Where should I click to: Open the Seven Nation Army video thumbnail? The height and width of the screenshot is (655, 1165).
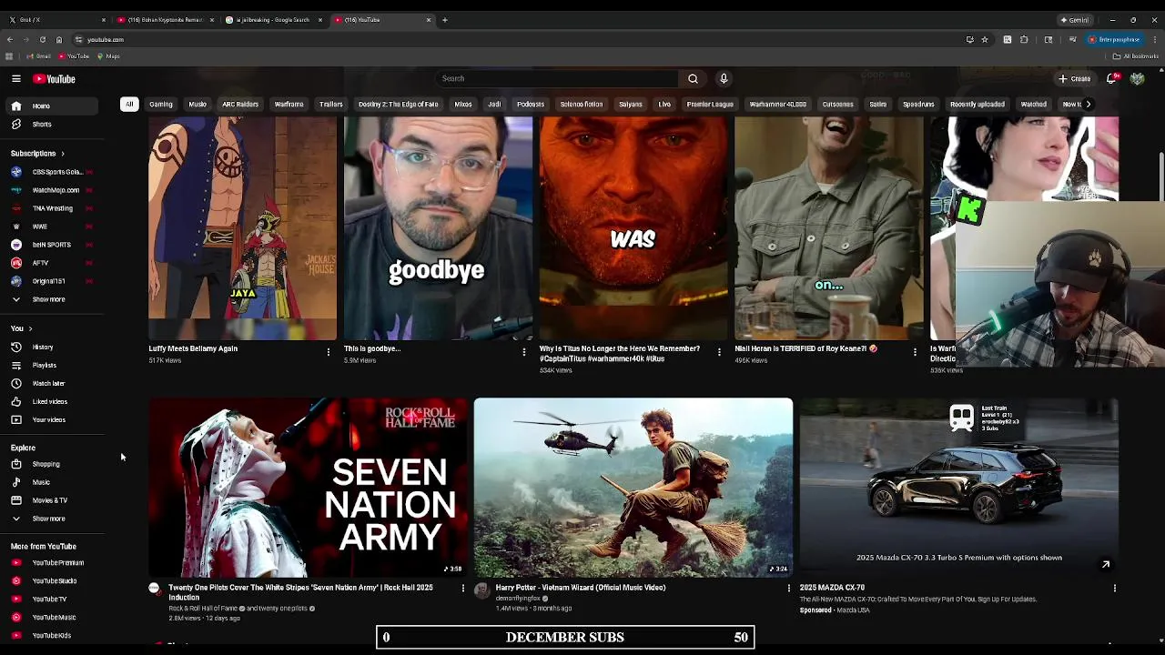pyautogui.click(x=308, y=488)
